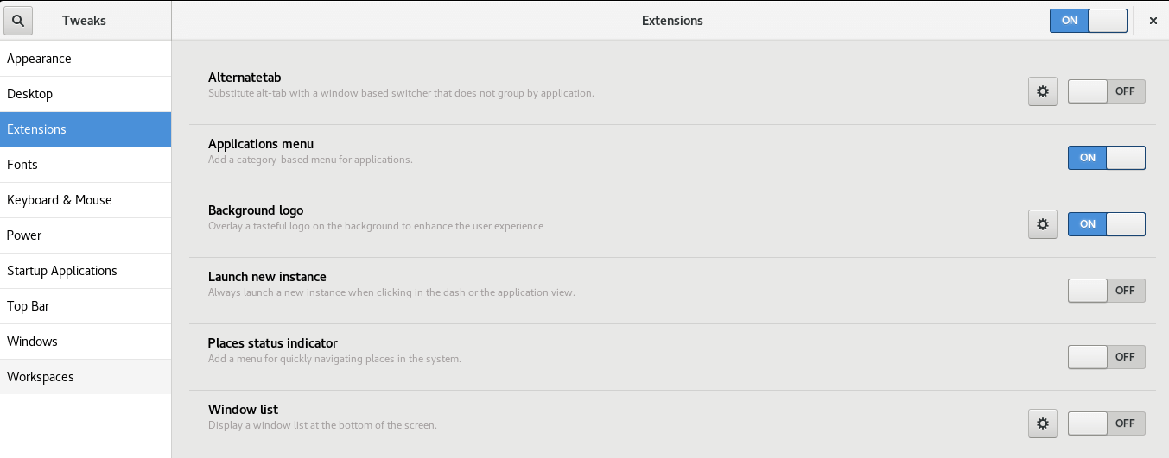Select Keyboard & Mouse section
1169x458 pixels.
point(86,200)
